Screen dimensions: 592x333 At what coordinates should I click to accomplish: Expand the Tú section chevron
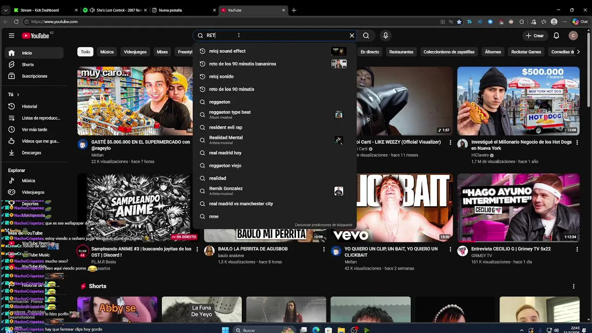click(x=18, y=95)
